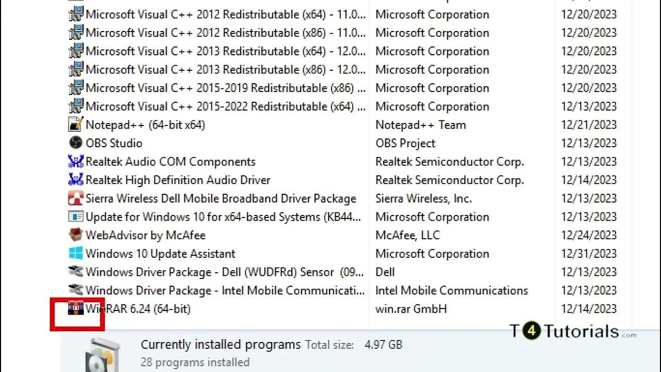The width and height of the screenshot is (661, 372).
Task: Select the WinRAR 6.24 (64-bit) entry
Action: (x=138, y=309)
